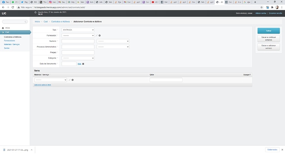Click the add Fornecedor plus icon
285x154 pixels.
100,36
